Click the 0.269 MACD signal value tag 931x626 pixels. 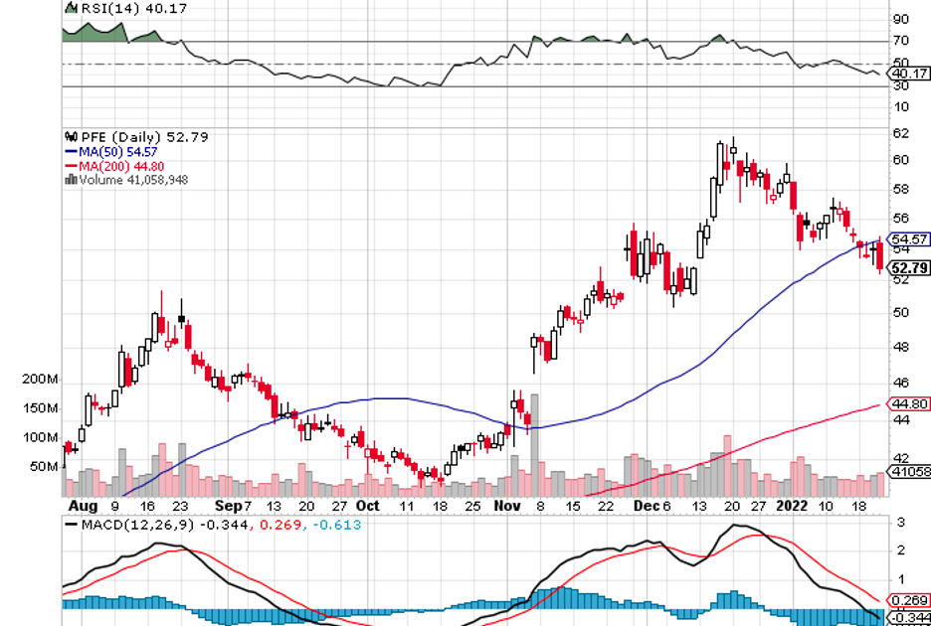[909, 600]
